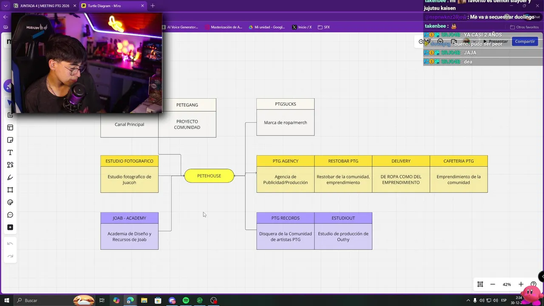Select the ESTUDIOUT header

tap(343, 218)
